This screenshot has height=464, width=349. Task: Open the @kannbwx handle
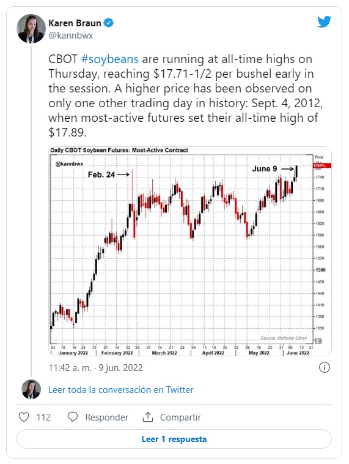[x=71, y=36]
